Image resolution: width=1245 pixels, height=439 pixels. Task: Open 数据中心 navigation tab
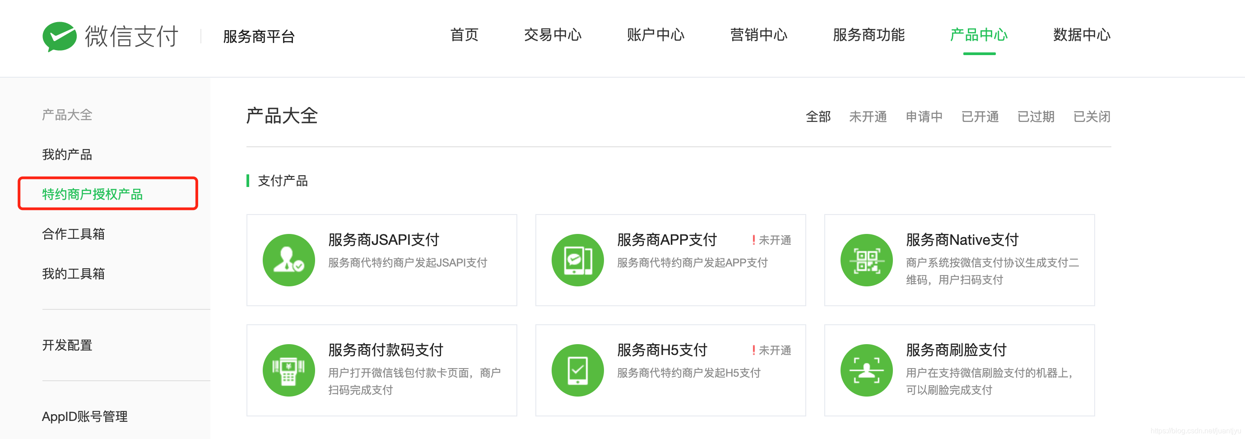(1082, 35)
